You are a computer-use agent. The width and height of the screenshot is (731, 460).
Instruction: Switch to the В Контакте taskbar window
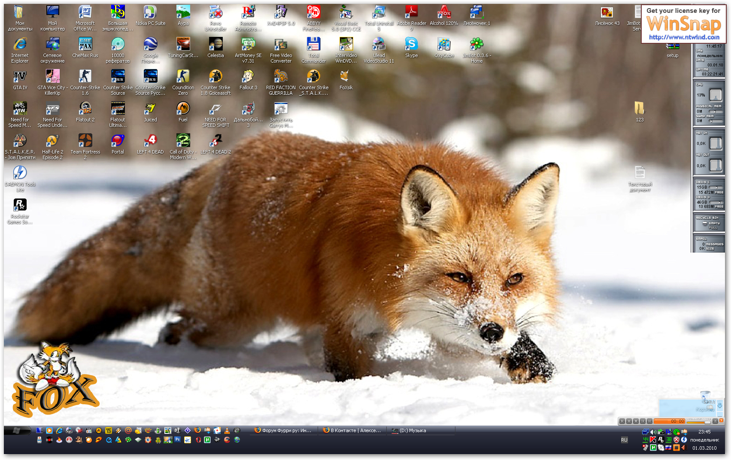[x=352, y=430]
